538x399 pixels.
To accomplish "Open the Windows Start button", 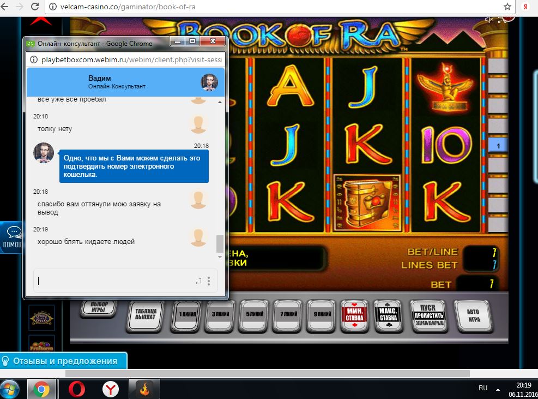I will point(10,389).
